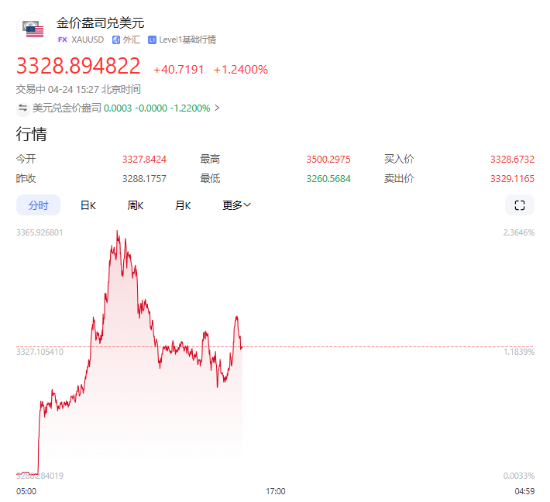
Task: Click the 最高 value 3500.2975
Action: (328, 160)
